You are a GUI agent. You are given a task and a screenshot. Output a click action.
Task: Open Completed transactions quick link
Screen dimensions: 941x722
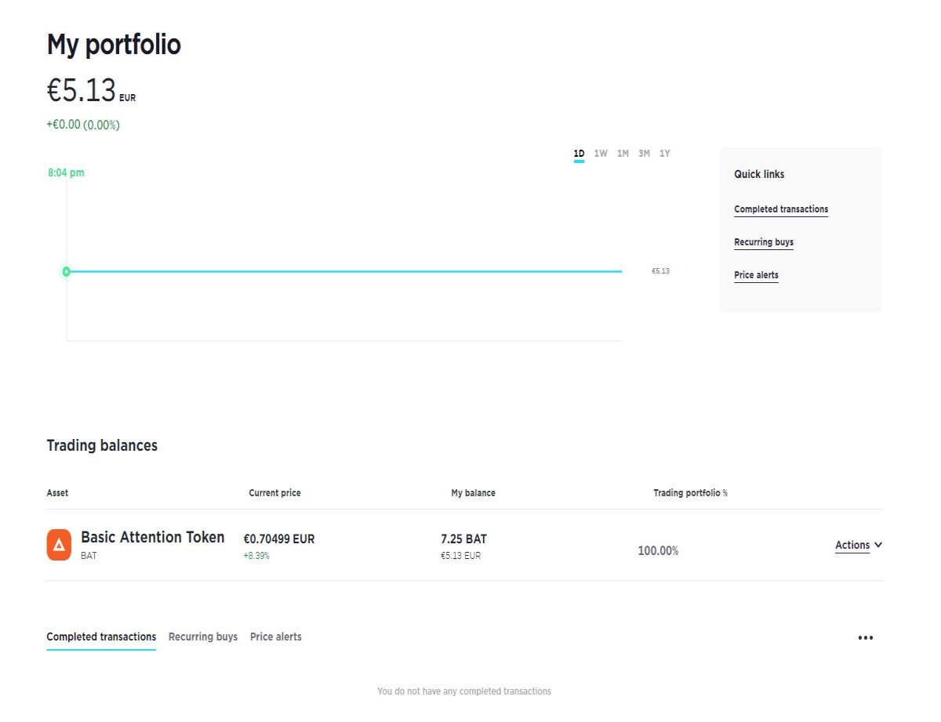pyautogui.click(x=781, y=209)
